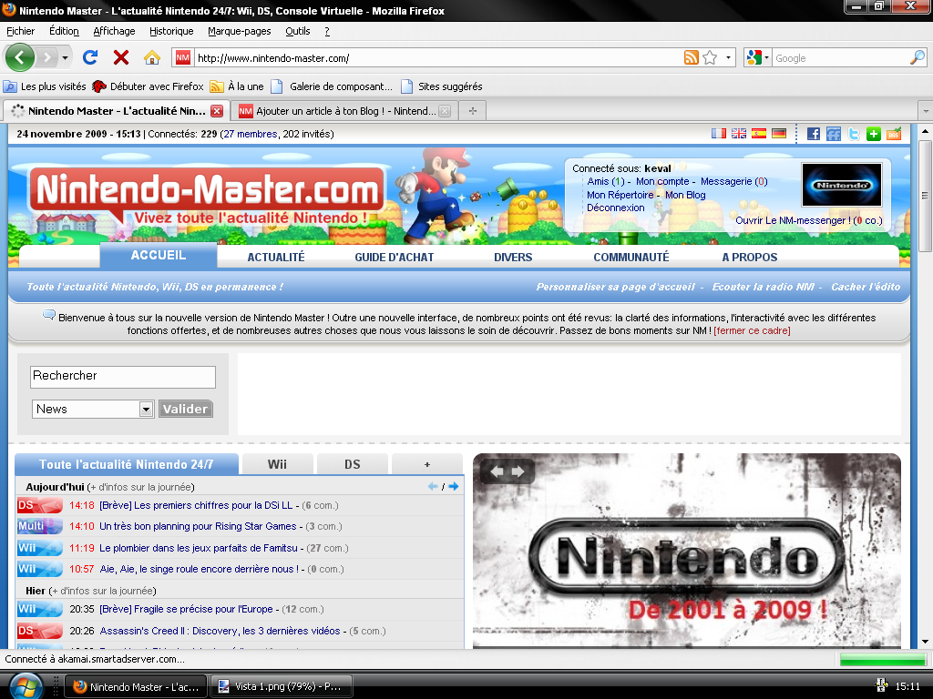Close the Nintendo Master tab
The width and height of the screenshot is (933, 699).
[x=217, y=111]
